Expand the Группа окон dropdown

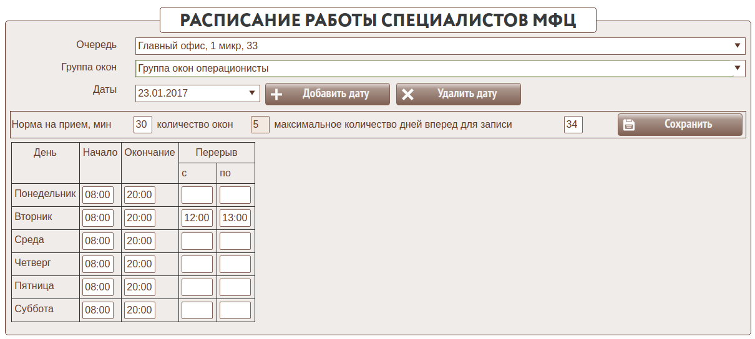coord(737,68)
